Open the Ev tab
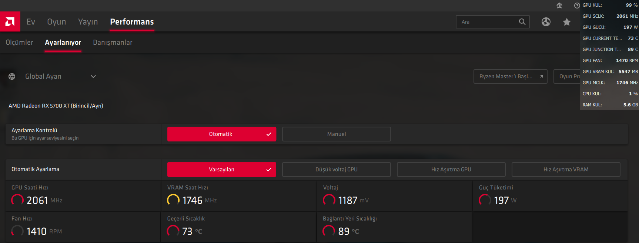Screen dimensions: 639x243 point(31,22)
